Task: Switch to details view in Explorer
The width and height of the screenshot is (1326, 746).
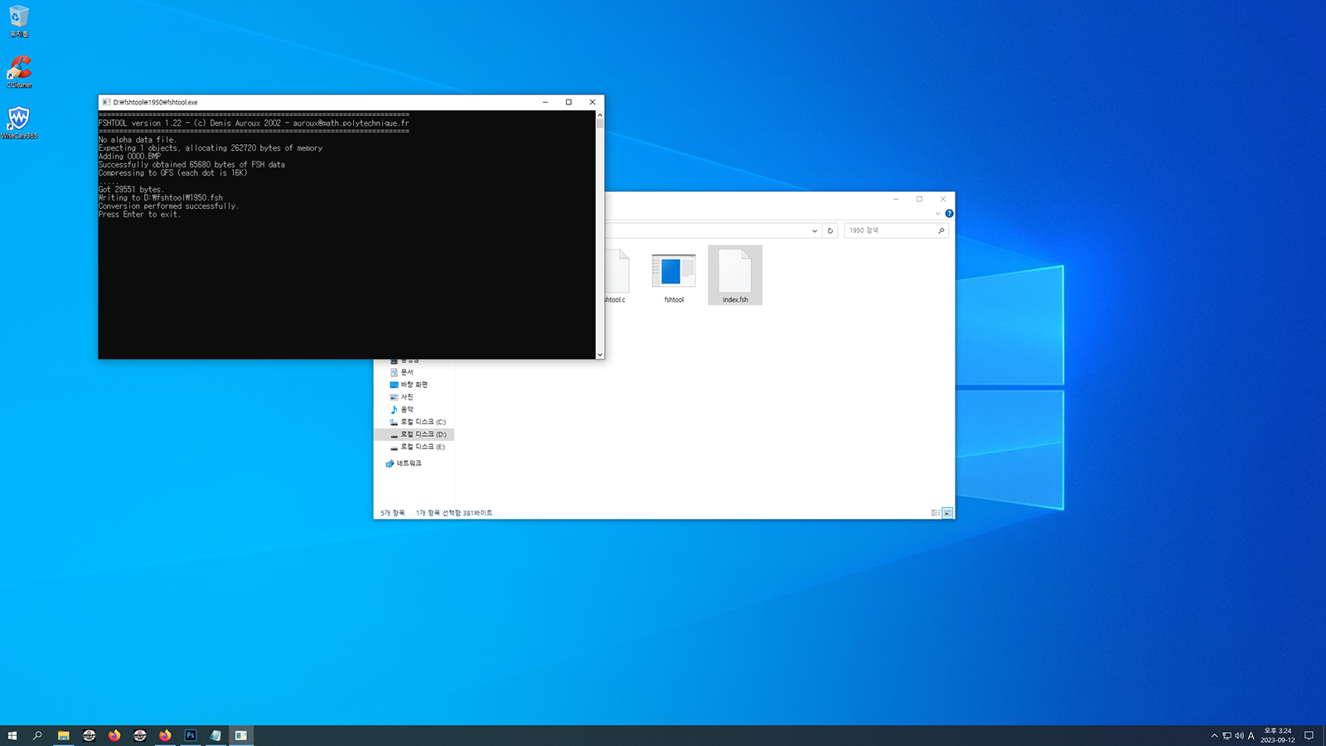Action: (935, 513)
